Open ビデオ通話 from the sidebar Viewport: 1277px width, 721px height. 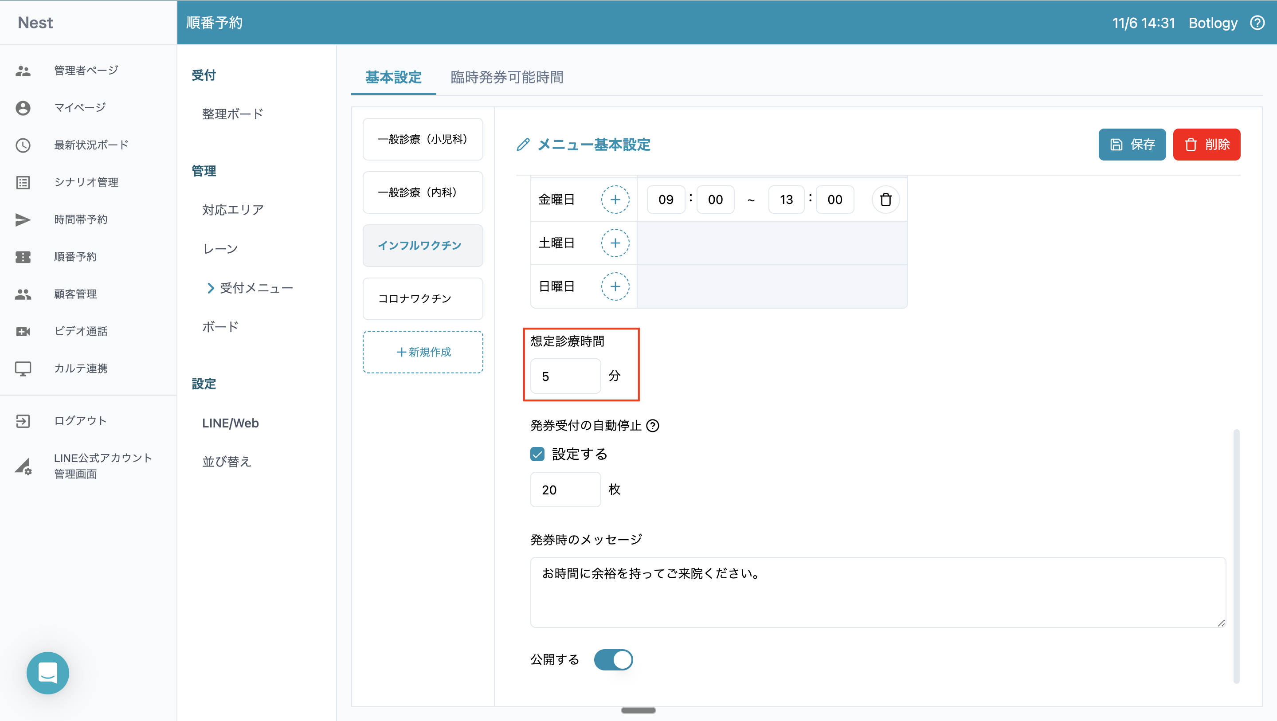80,331
